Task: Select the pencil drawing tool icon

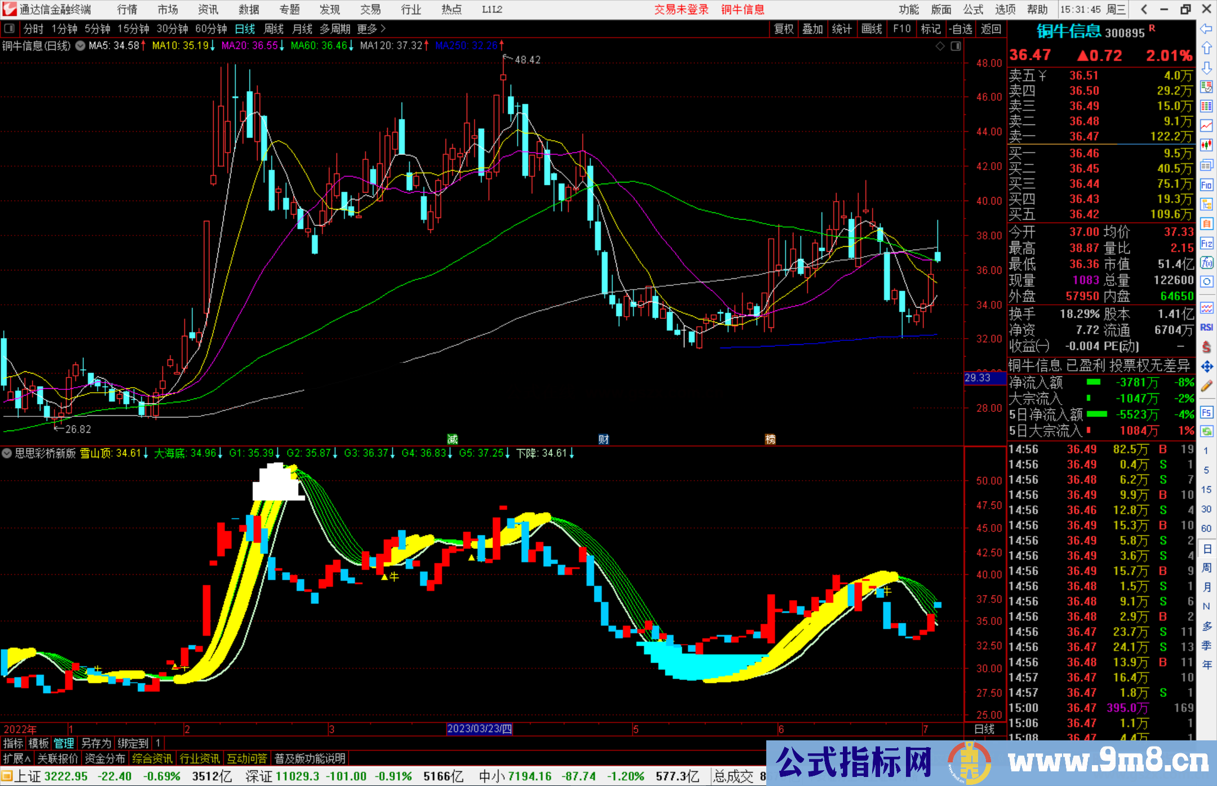Action: [x=1206, y=387]
